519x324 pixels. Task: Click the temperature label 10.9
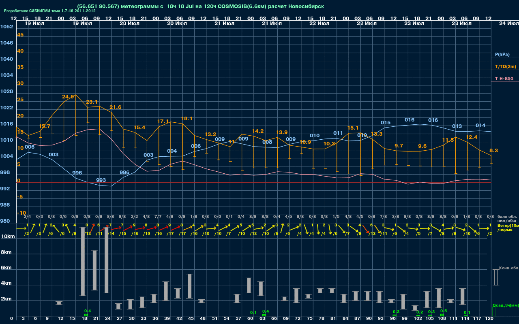click(x=305, y=142)
